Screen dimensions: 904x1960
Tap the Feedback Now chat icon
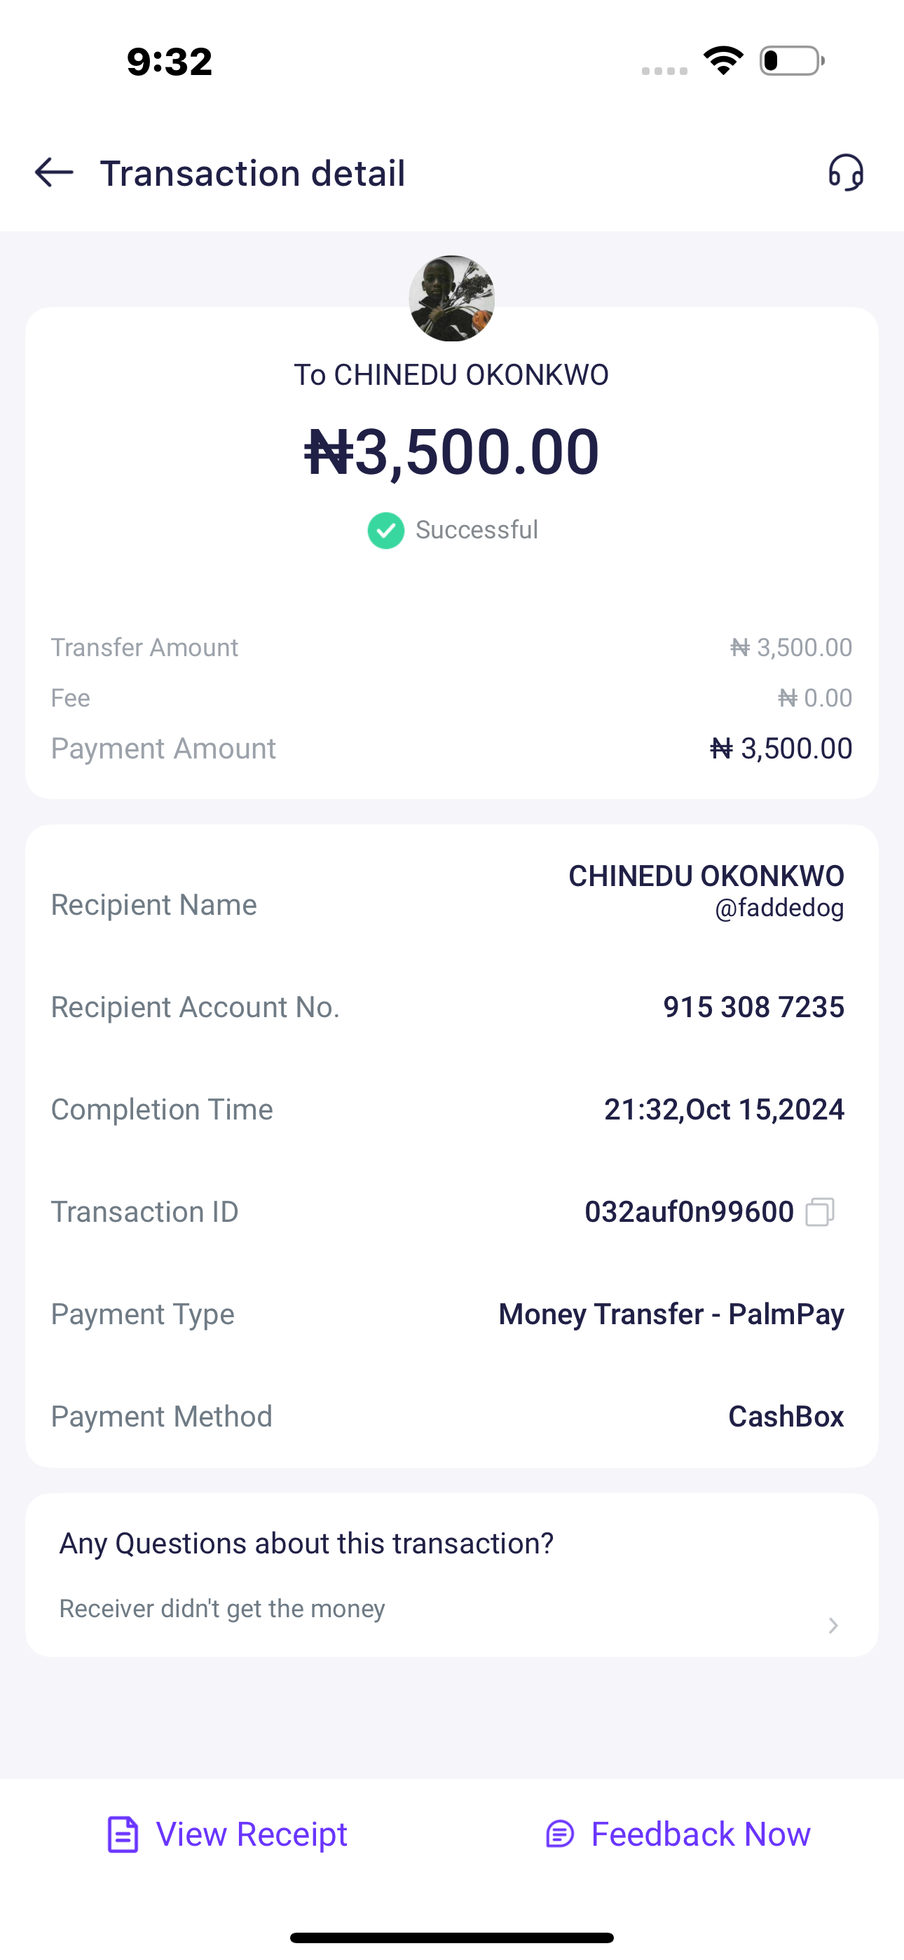560,1835
